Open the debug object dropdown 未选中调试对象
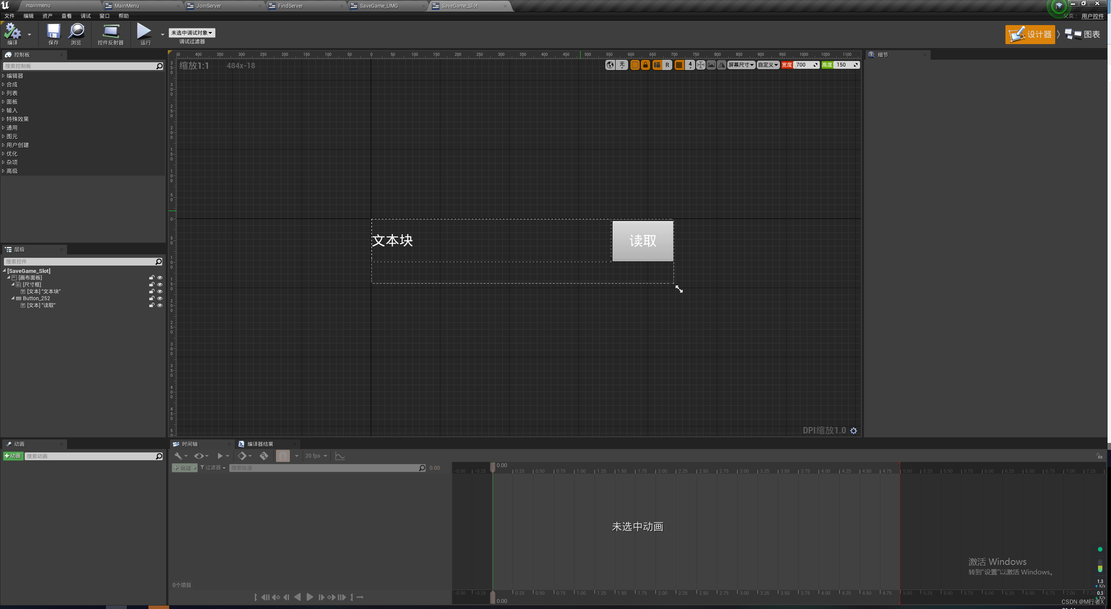This screenshot has height=609, width=1111. tap(192, 33)
